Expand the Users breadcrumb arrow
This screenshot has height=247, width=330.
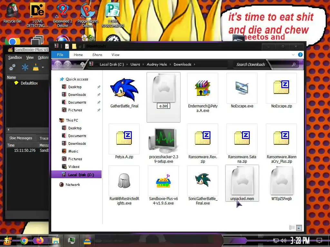coord(143,64)
